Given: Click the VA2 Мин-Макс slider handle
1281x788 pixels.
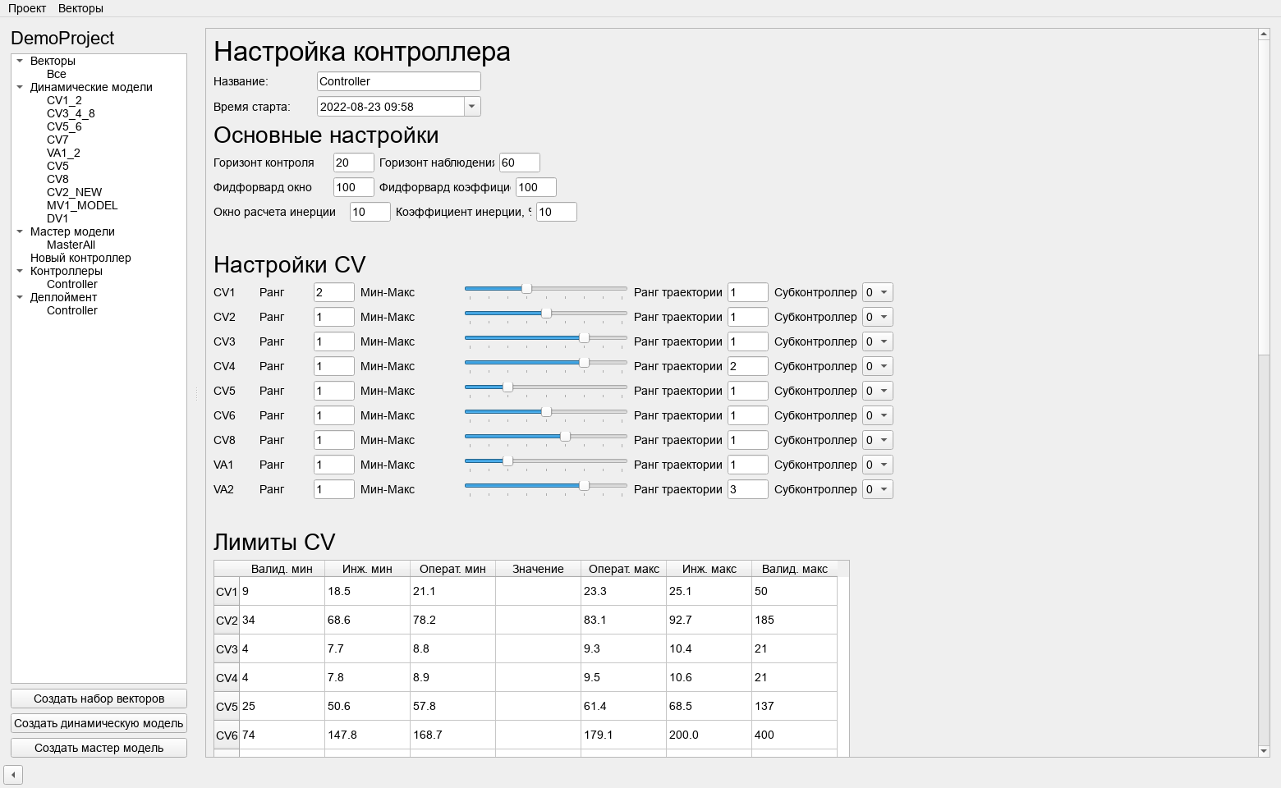Looking at the screenshot, I should tap(584, 486).
